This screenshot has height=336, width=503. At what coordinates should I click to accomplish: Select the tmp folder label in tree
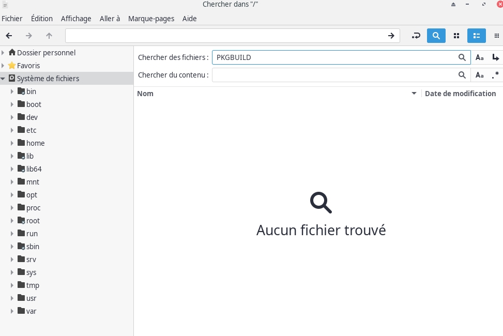tap(33, 285)
